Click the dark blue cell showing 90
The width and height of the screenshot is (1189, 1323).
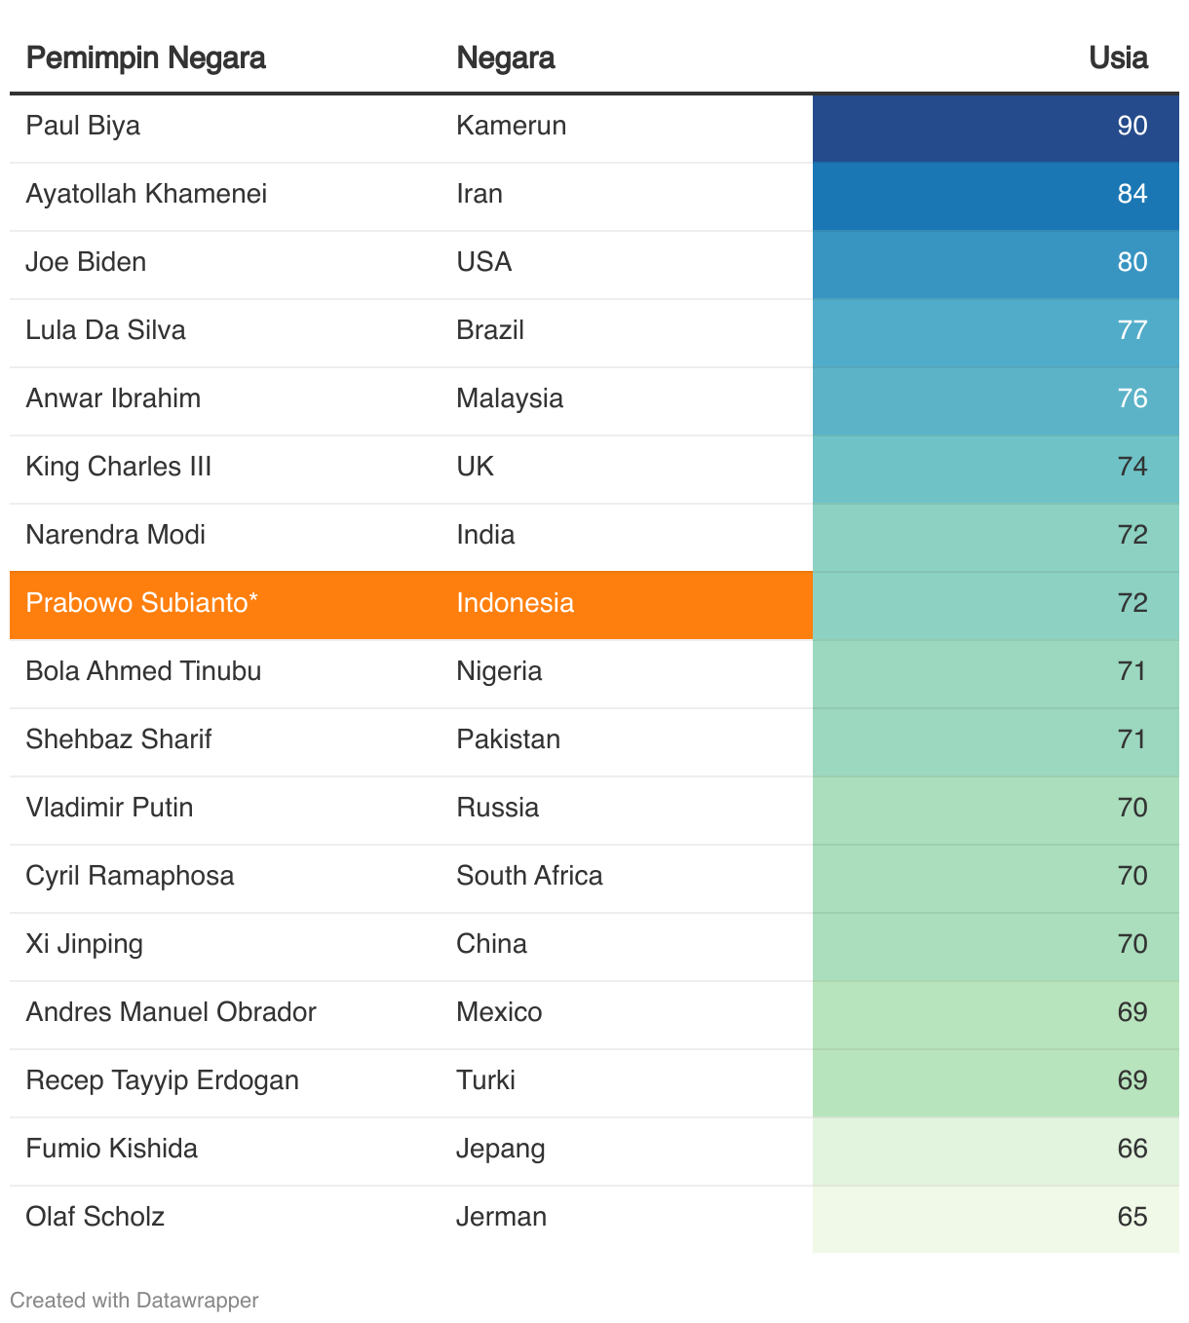[996, 128]
